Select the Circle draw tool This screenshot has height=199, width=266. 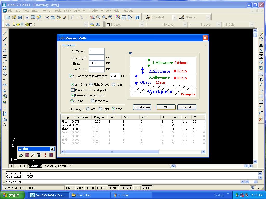tap(5, 68)
